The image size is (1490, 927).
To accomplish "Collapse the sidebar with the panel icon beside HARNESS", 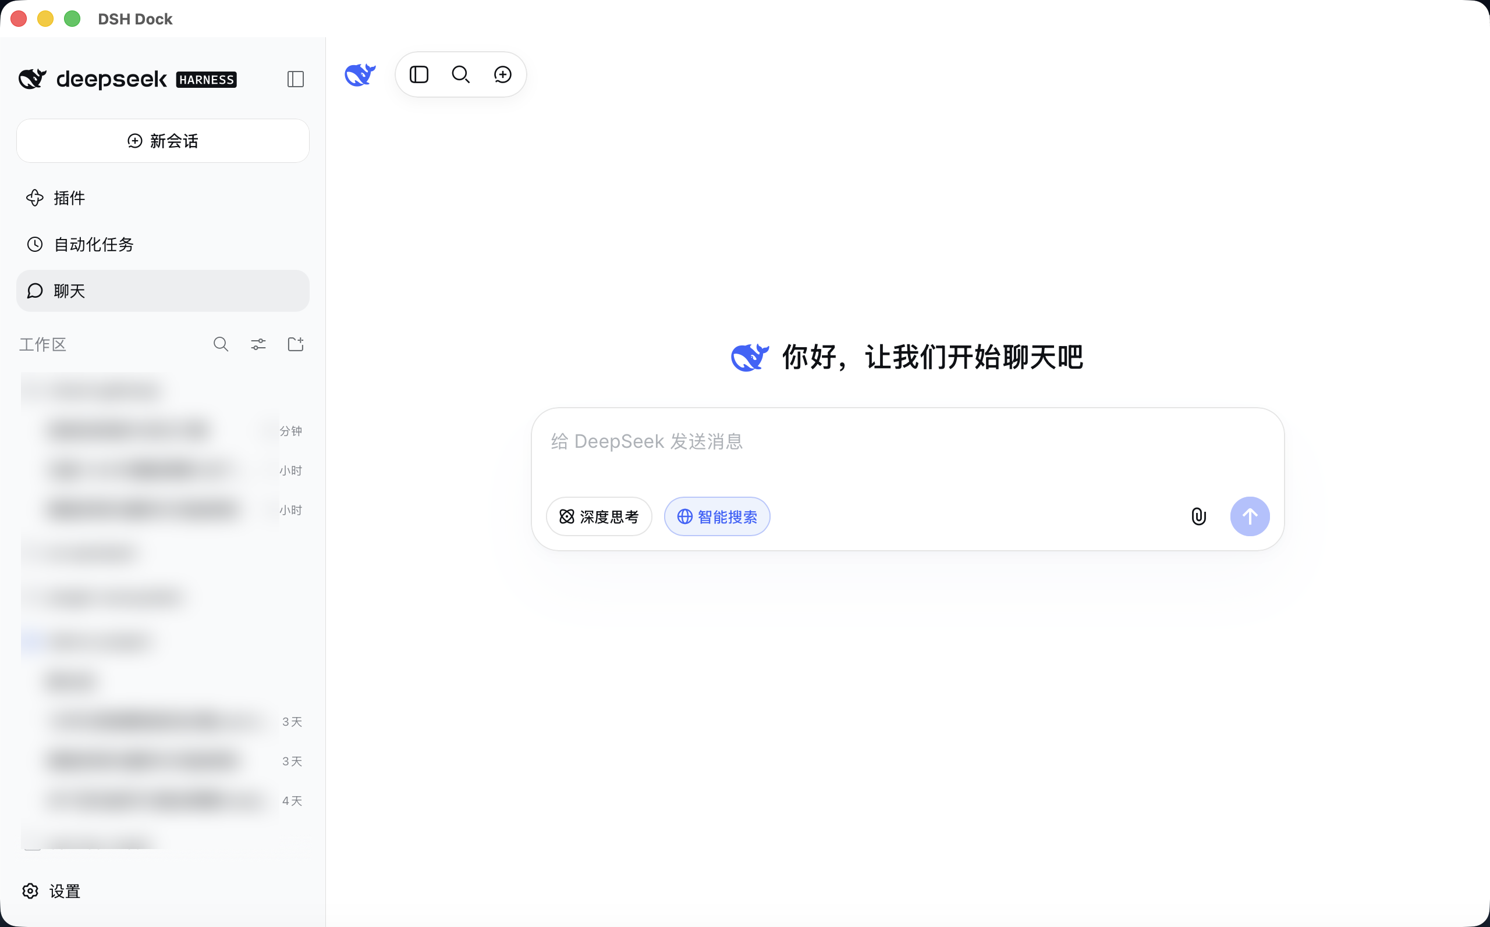I will pos(295,79).
